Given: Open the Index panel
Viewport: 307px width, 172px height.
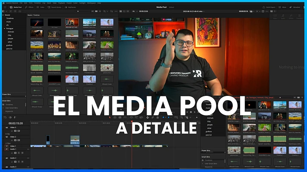Looking at the screenshot, I should [x=41, y=7].
